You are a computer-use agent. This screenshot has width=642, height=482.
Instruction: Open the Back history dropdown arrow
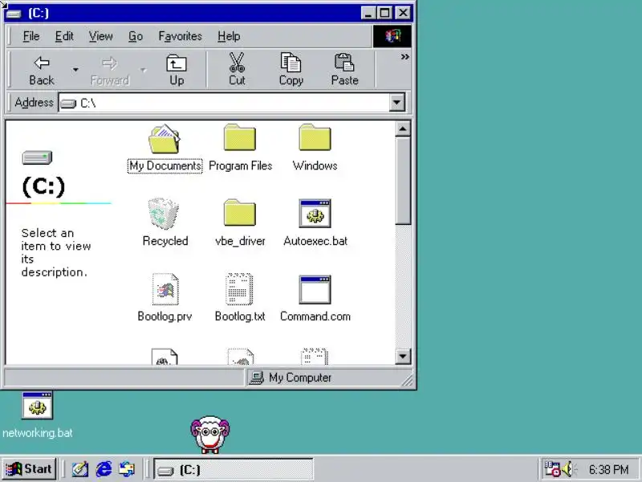pyautogui.click(x=75, y=70)
